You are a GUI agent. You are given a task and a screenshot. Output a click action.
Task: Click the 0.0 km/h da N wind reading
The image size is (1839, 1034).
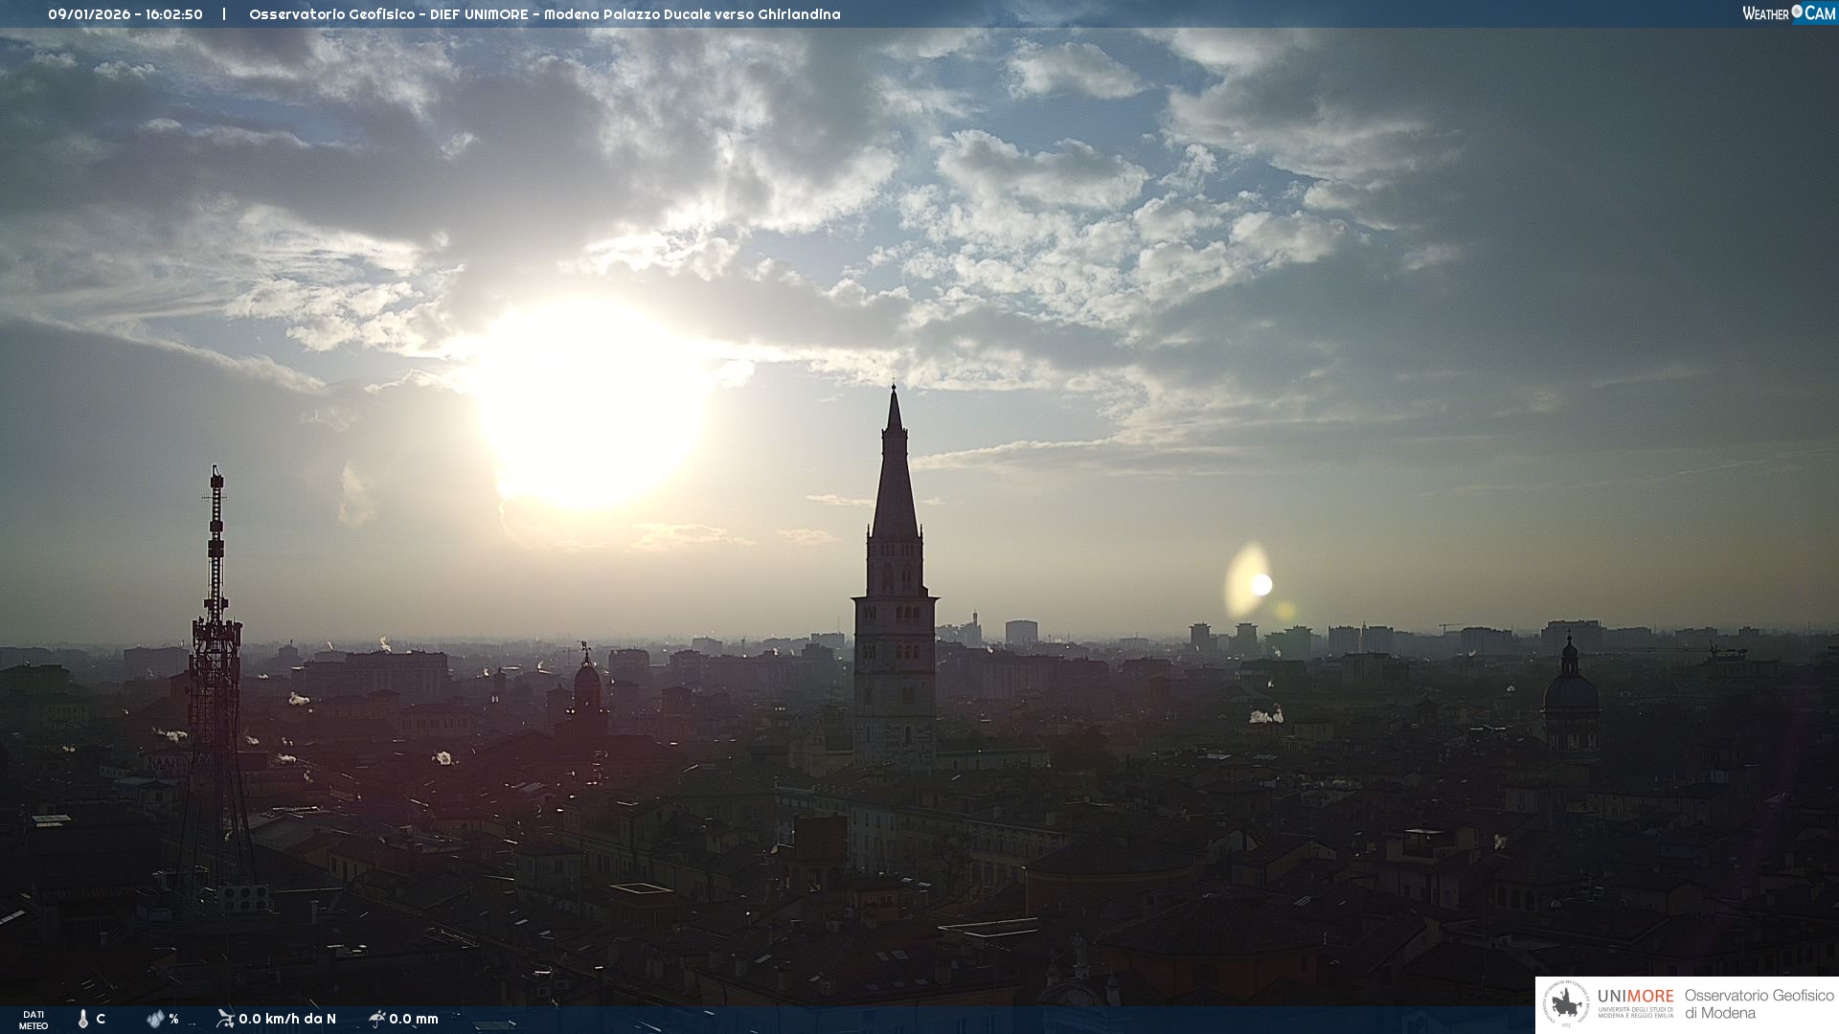pyautogui.click(x=287, y=1019)
